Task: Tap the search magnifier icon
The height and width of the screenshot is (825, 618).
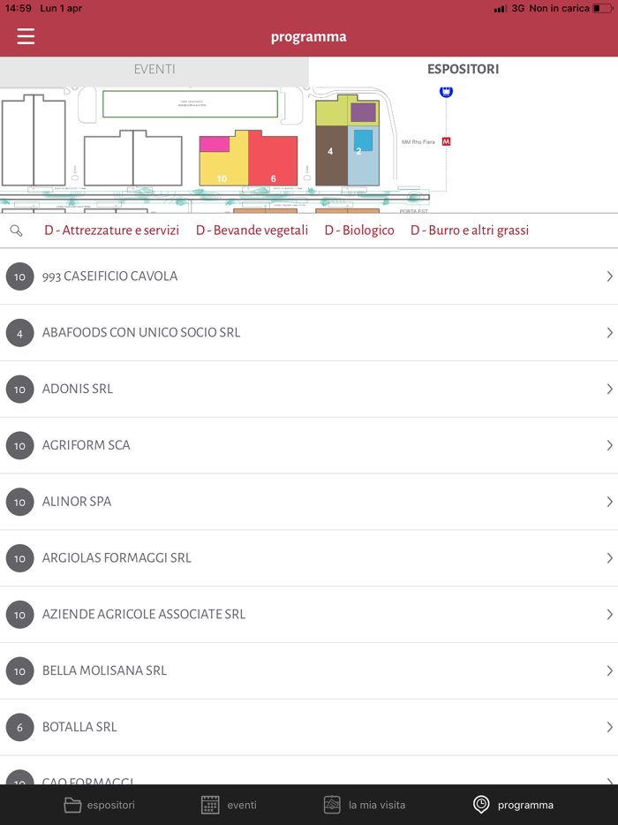Action: coord(16,231)
